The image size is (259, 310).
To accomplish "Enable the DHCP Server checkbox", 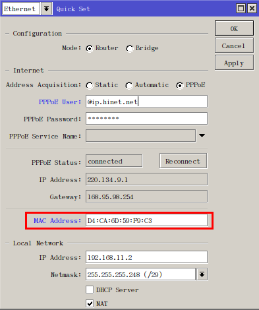I will click(x=90, y=290).
